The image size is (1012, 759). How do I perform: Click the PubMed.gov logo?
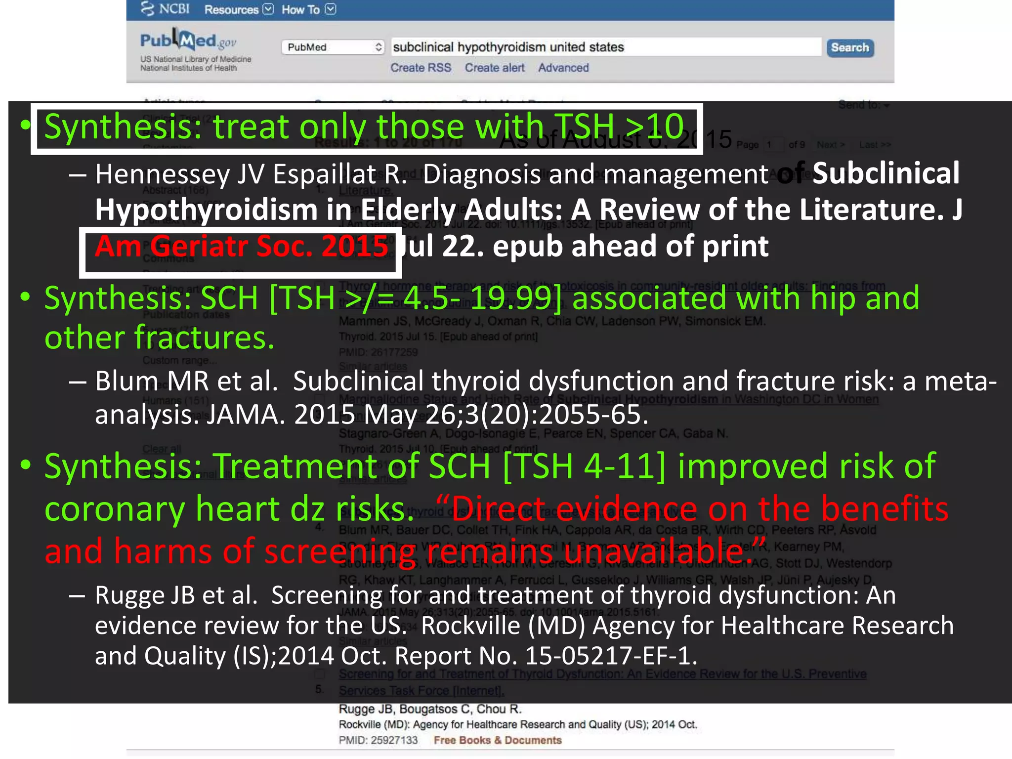[x=188, y=40]
